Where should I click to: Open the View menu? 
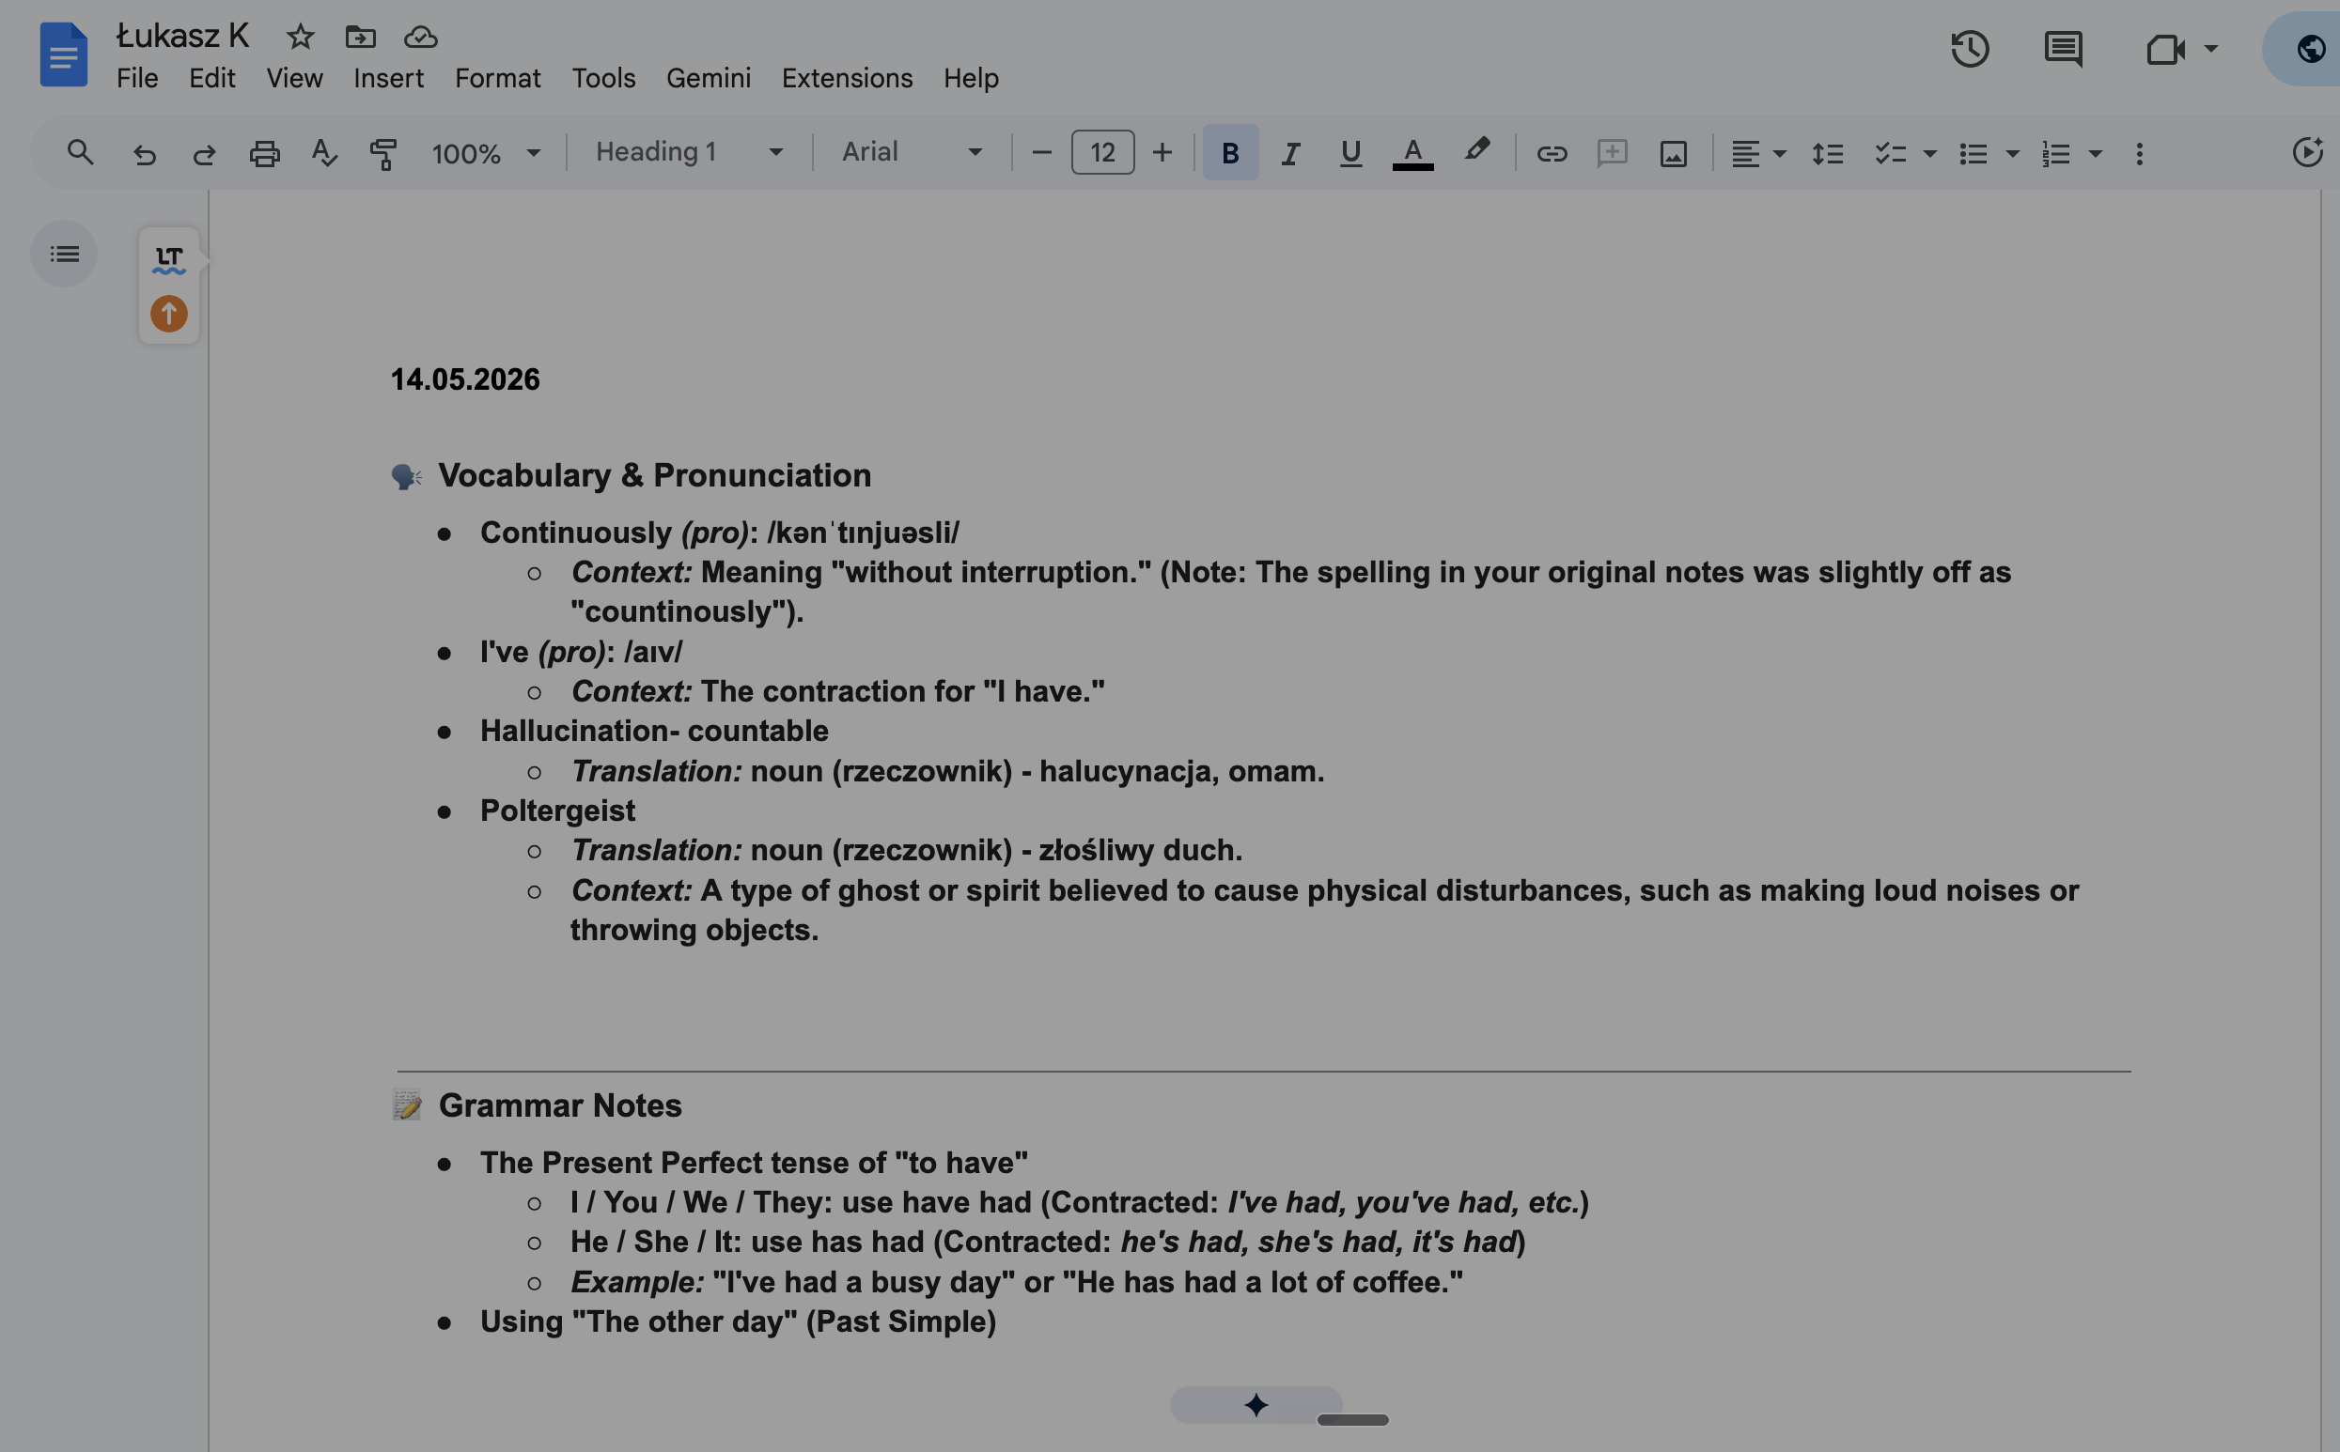pos(294,78)
